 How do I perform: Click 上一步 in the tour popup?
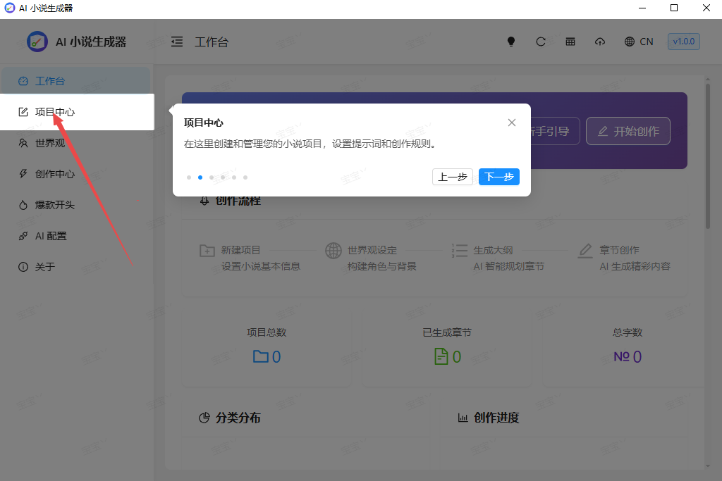click(452, 177)
